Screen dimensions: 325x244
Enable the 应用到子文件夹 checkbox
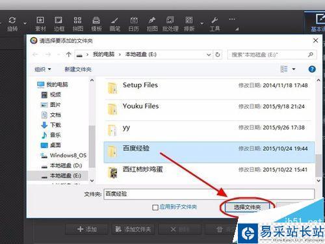coord(155,208)
